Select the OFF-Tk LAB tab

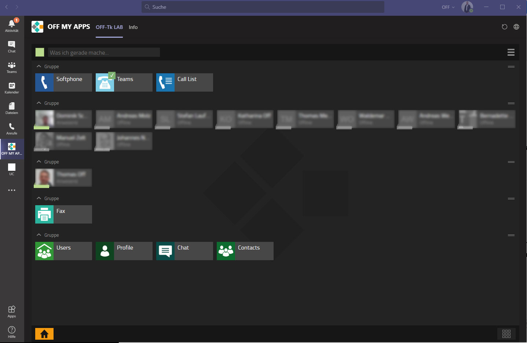pyautogui.click(x=109, y=27)
